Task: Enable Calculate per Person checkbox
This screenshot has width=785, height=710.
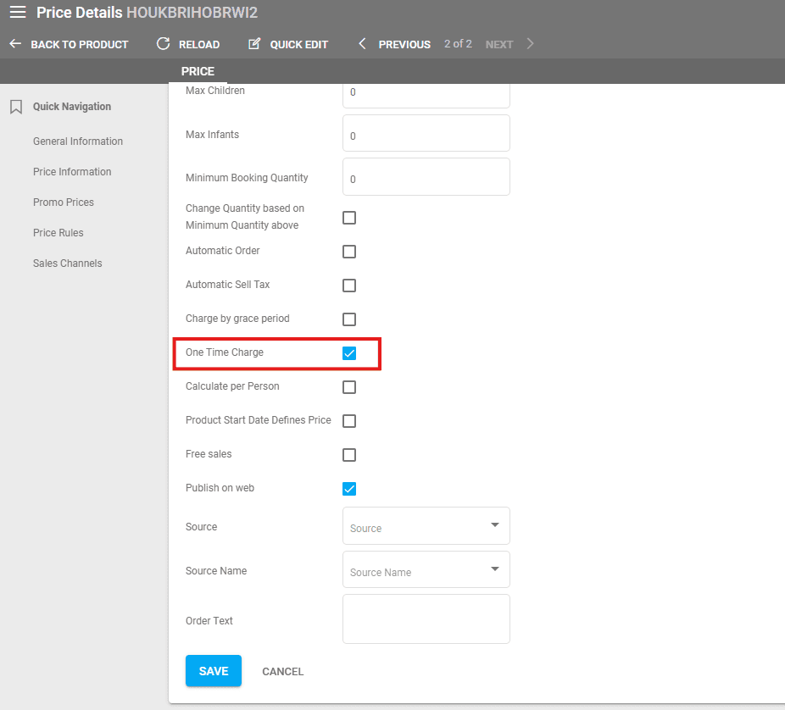Action: point(349,387)
